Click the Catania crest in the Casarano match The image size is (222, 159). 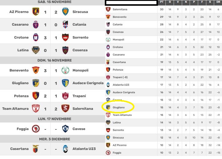pyautogui.click(x=66, y=24)
